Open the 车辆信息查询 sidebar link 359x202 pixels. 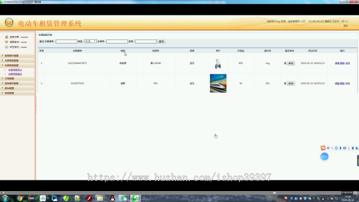[x=15, y=74]
